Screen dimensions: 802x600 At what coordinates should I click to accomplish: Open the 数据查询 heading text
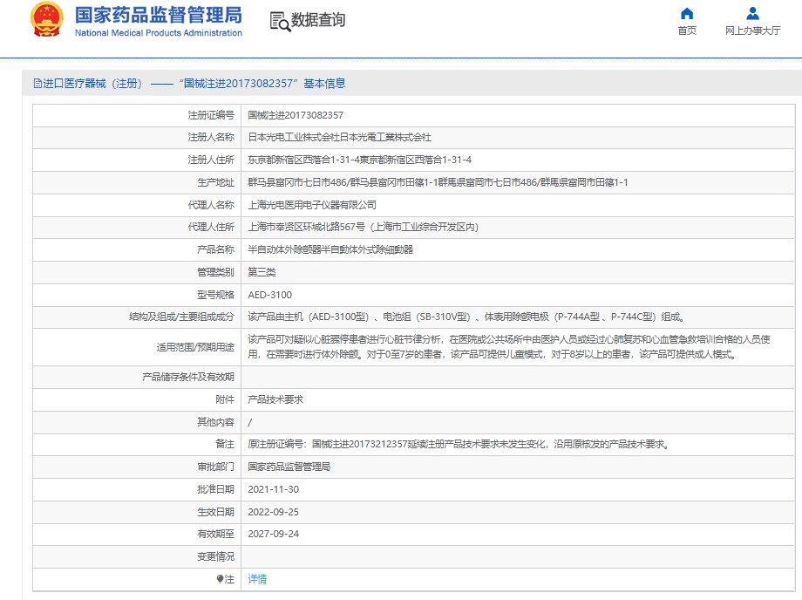coord(318,20)
